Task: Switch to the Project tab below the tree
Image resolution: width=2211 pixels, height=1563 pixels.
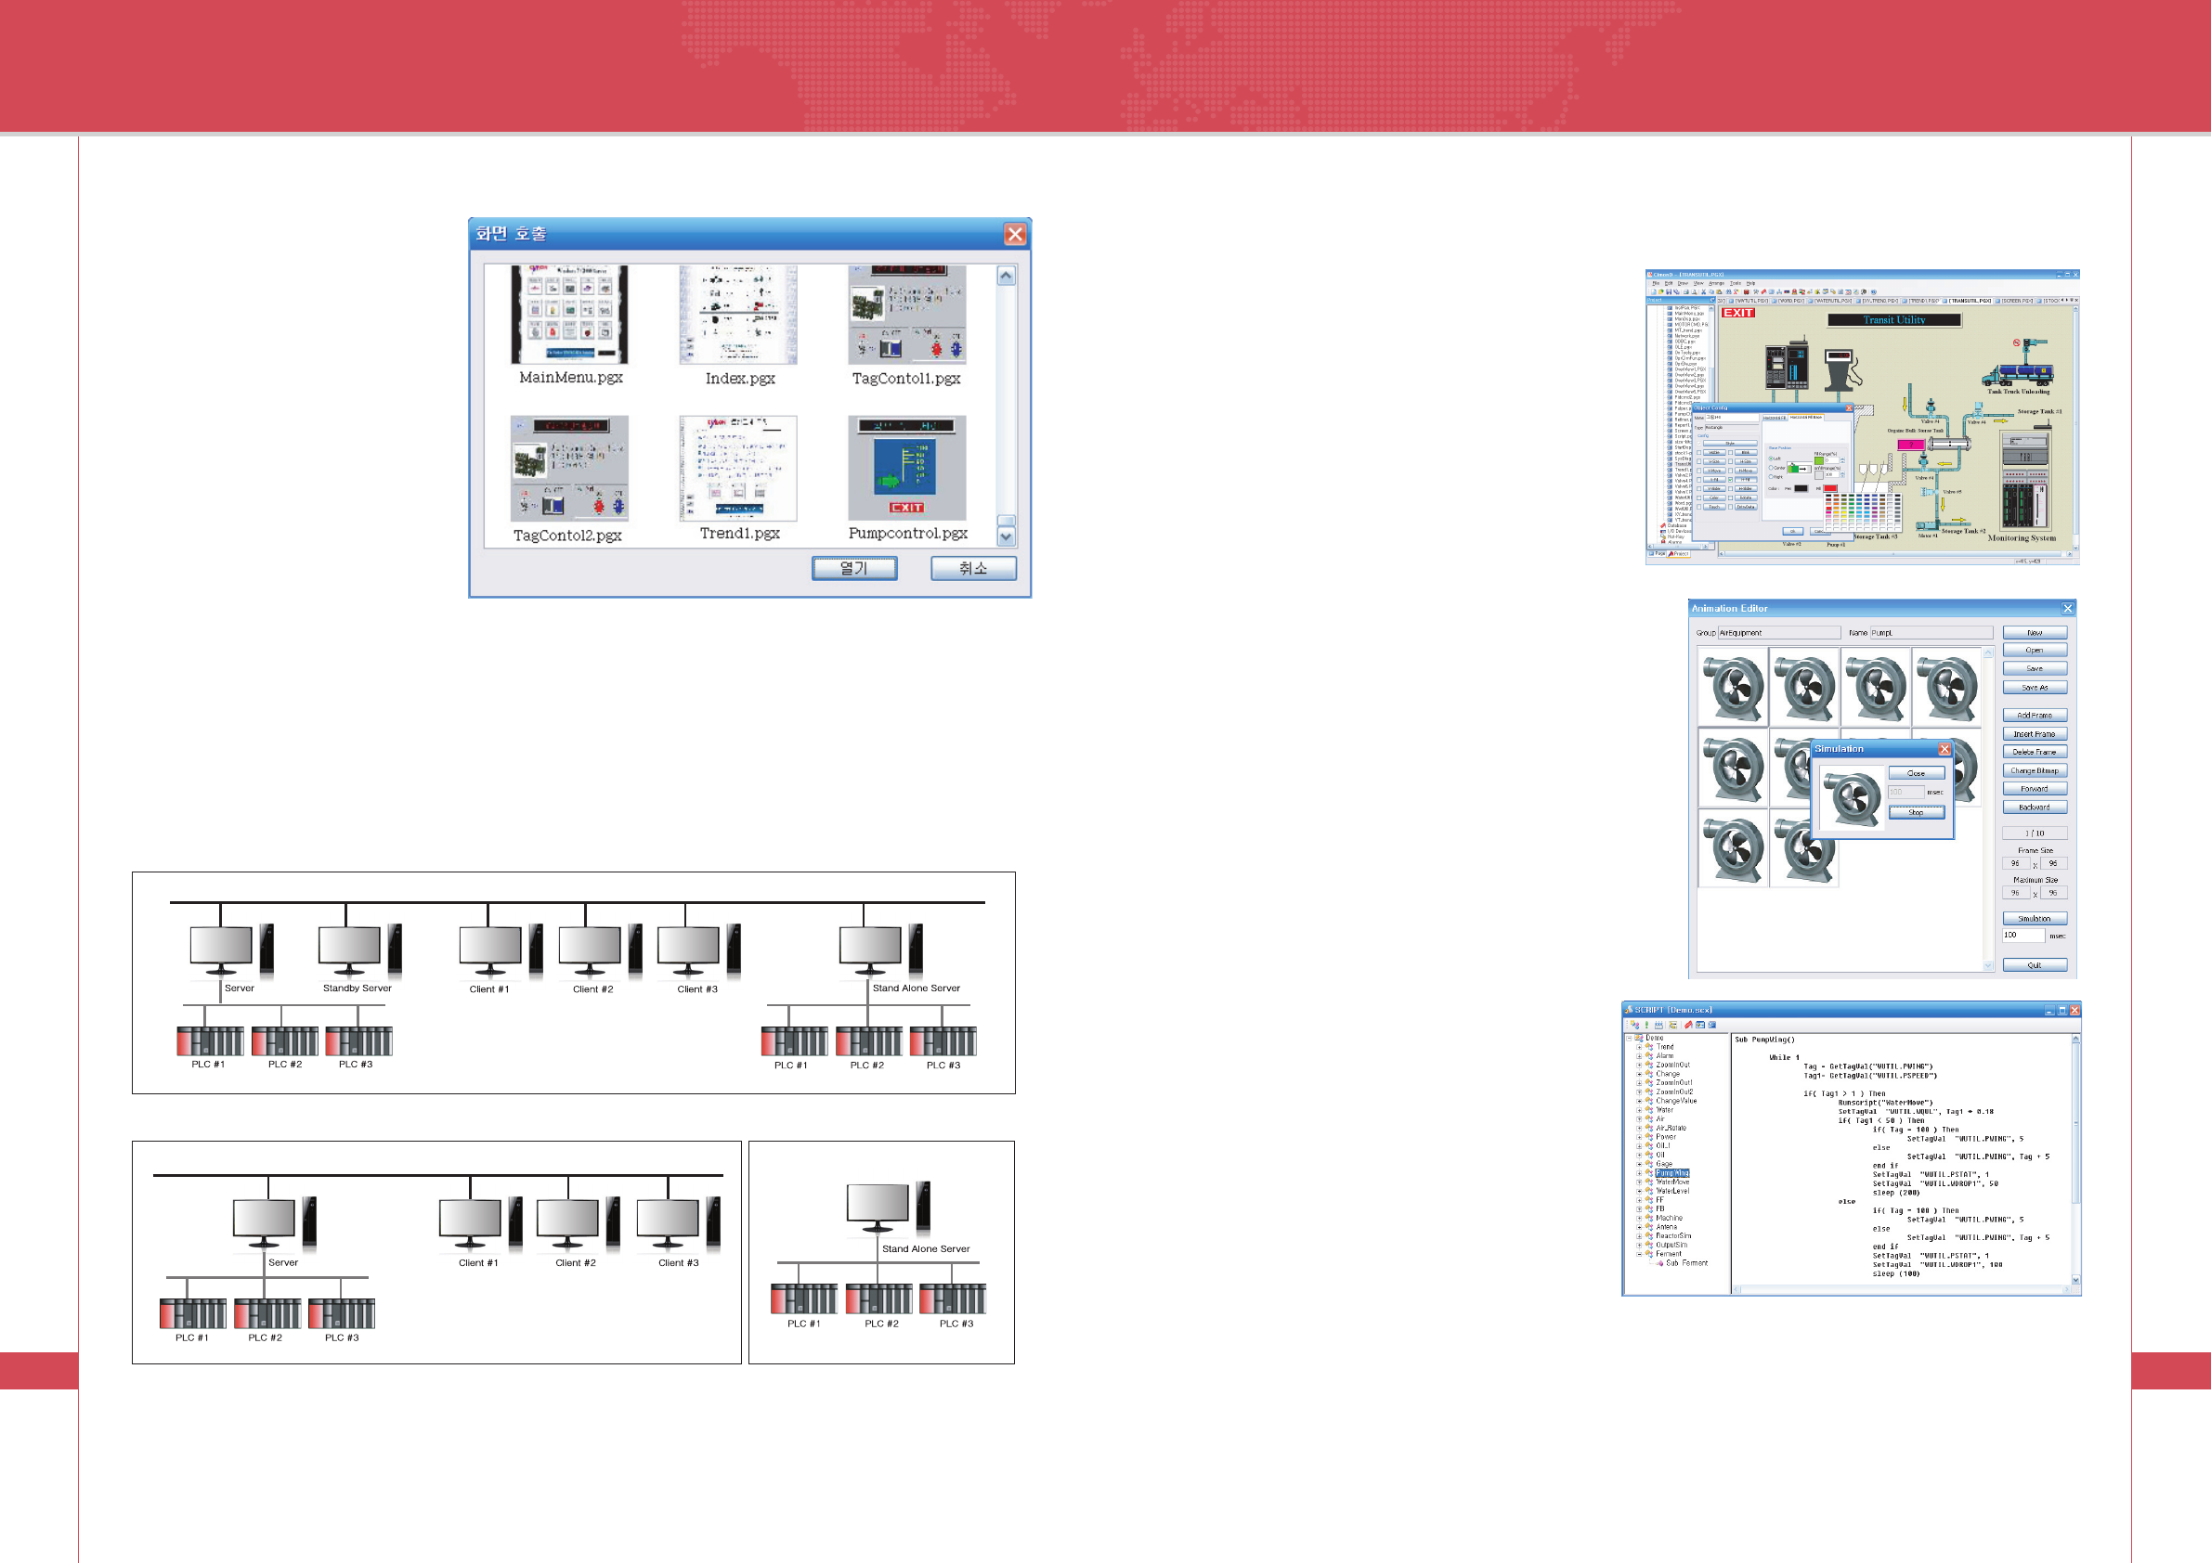Action: tap(1679, 554)
